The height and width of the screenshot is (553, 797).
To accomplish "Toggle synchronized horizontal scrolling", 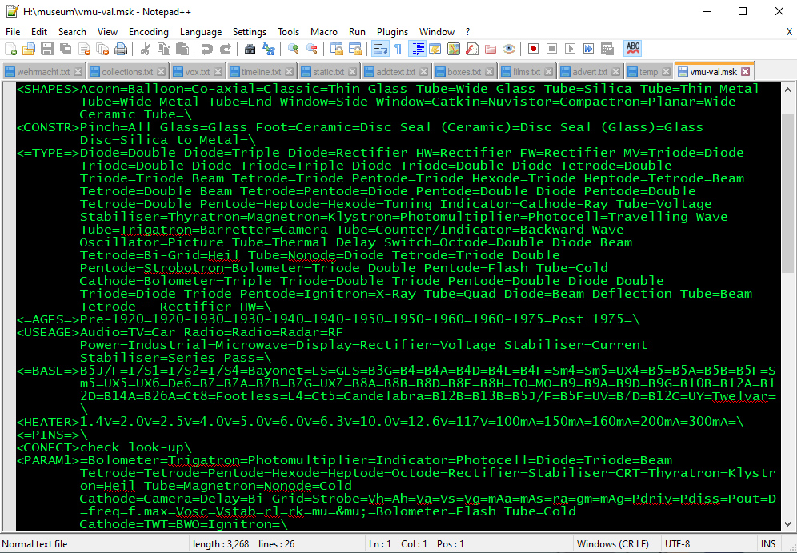I will tap(354, 49).
